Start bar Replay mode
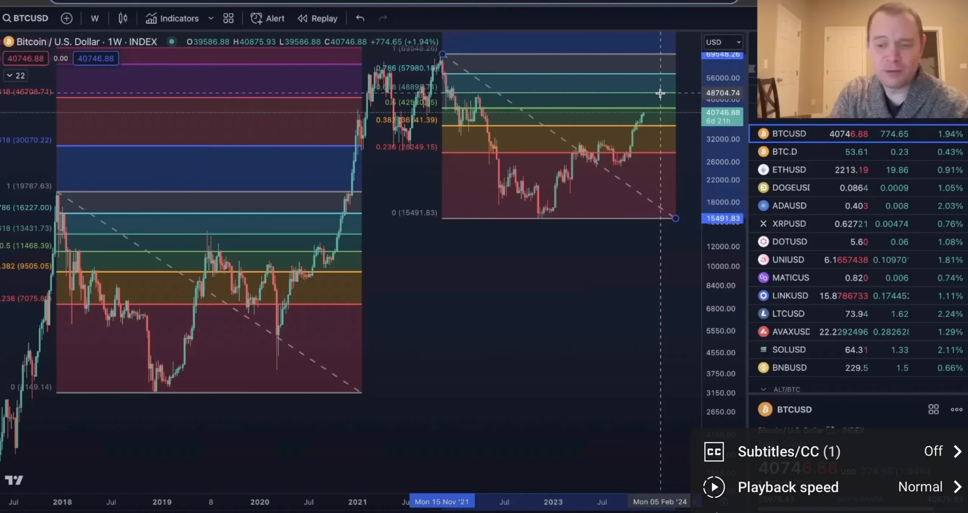 [x=318, y=18]
